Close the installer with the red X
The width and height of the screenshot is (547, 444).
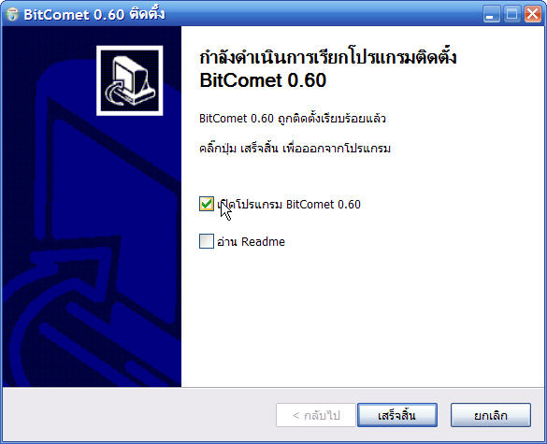point(533,14)
